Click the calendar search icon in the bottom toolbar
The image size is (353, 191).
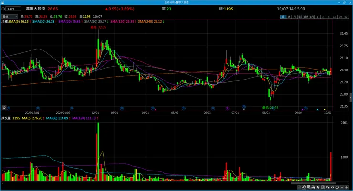[x=309, y=187]
